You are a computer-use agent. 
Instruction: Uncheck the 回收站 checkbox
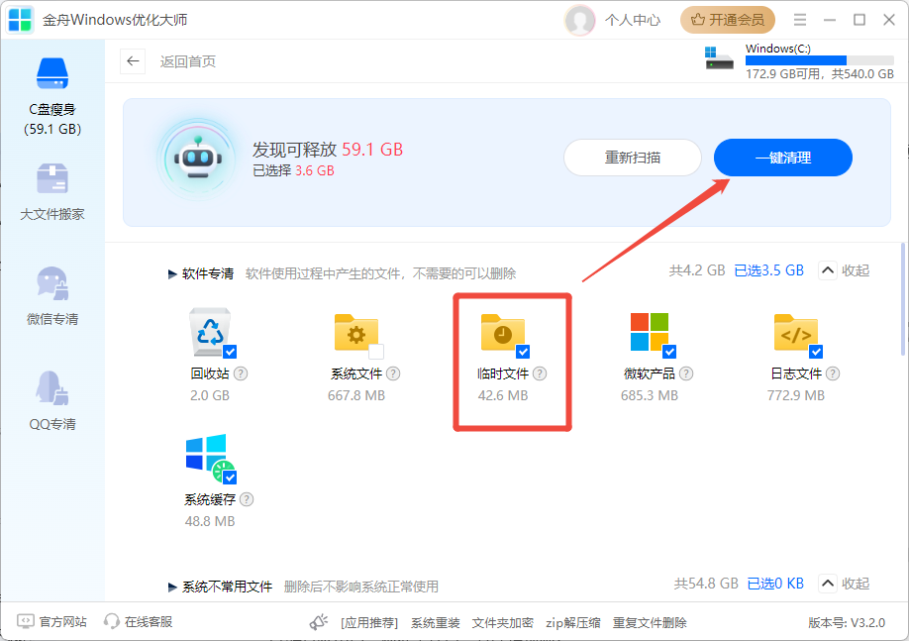click(230, 352)
